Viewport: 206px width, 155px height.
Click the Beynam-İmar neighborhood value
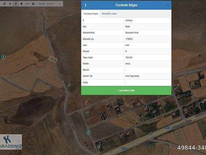click(132, 33)
